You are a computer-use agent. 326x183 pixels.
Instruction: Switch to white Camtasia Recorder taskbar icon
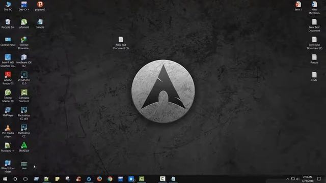coord(162,179)
